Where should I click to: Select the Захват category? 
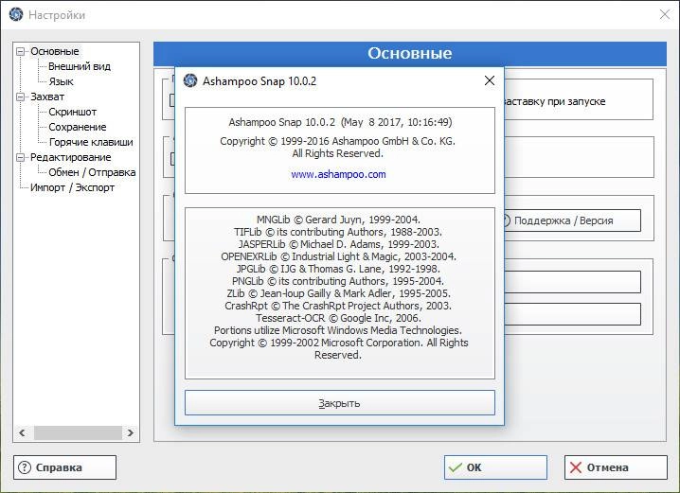(x=47, y=97)
